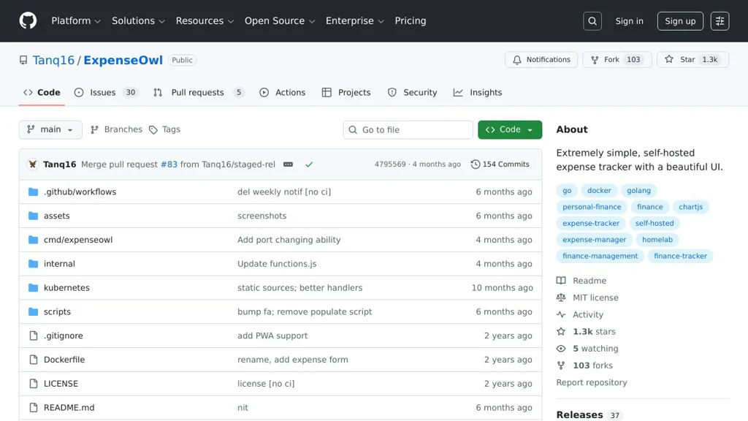Open the appearance settings icon button
This screenshot has height=421, width=748.
coord(720,21)
